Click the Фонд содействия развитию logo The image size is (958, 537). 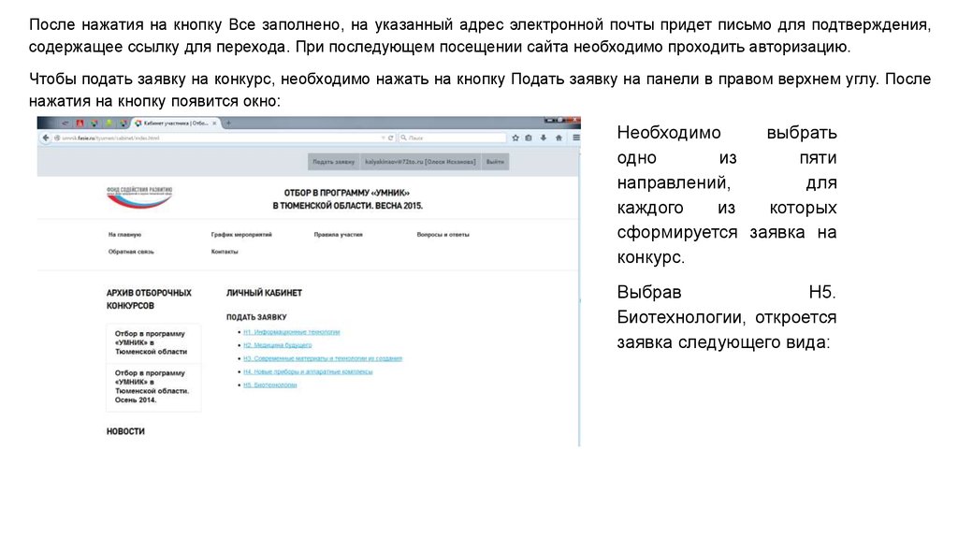click(x=139, y=197)
